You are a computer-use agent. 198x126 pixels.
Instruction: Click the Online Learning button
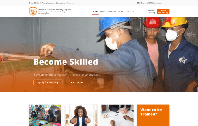click(x=151, y=12)
